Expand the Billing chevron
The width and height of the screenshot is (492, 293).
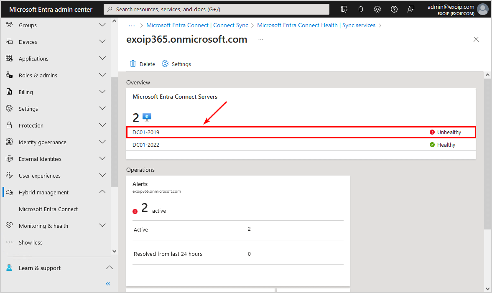102,91
